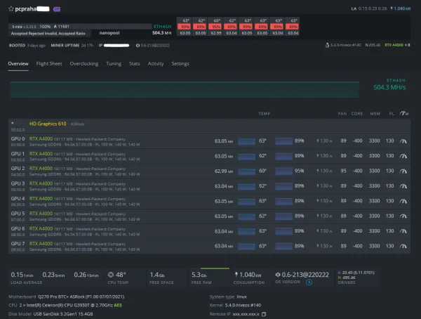Click the CPU temp chip icon
Screen dimensions: 421x319
click(x=111, y=275)
